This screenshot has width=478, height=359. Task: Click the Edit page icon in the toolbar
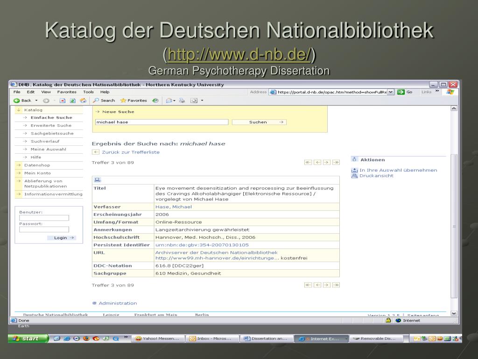click(194, 101)
